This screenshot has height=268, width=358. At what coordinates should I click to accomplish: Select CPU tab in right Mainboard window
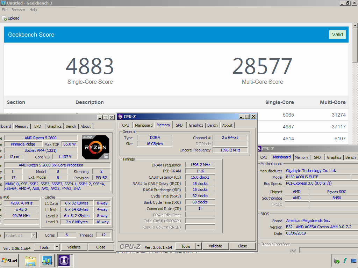[x=264, y=157]
